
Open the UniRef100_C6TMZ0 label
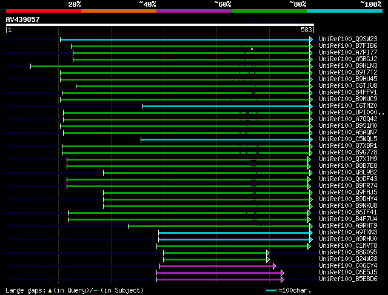point(348,106)
